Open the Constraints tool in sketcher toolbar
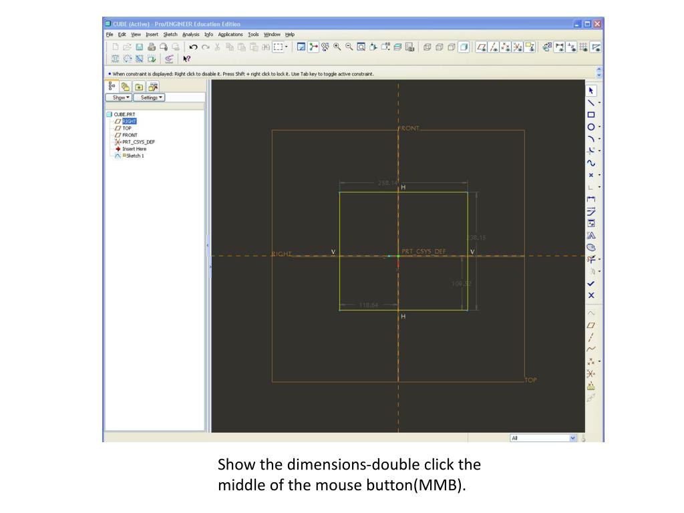The height and width of the screenshot is (513, 684). coord(590,223)
